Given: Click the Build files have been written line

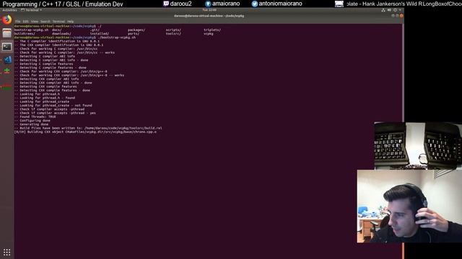Looking at the screenshot, I should (88, 128).
